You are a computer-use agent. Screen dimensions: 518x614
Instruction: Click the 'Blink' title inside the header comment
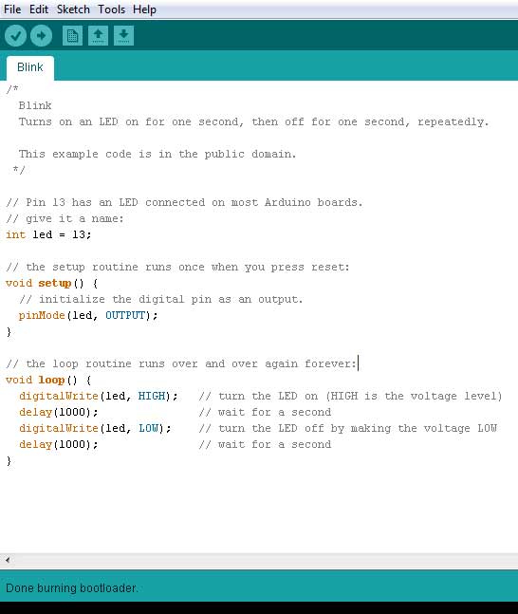point(35,105)
